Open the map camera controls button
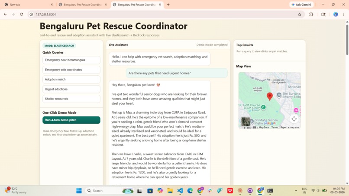 click(294, 119)
